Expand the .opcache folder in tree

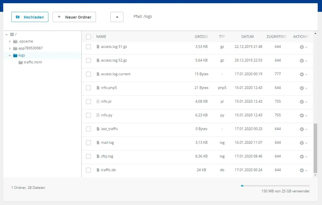click(x=10, y=41)
